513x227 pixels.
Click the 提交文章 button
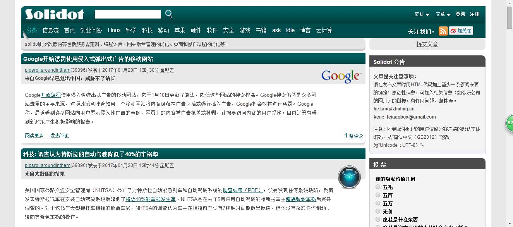tap(427, 44)
